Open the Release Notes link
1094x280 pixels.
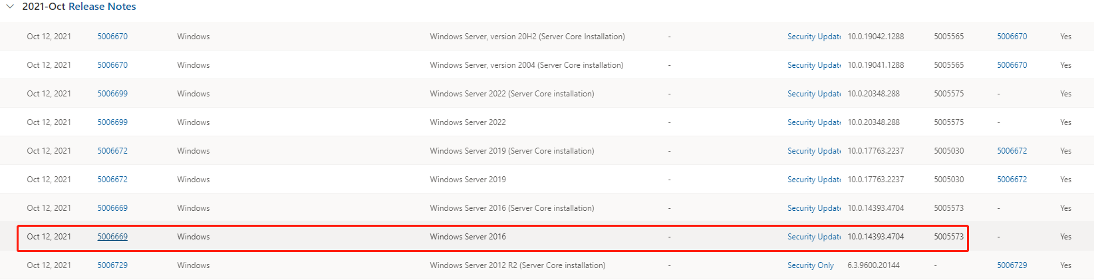(102, 7)
